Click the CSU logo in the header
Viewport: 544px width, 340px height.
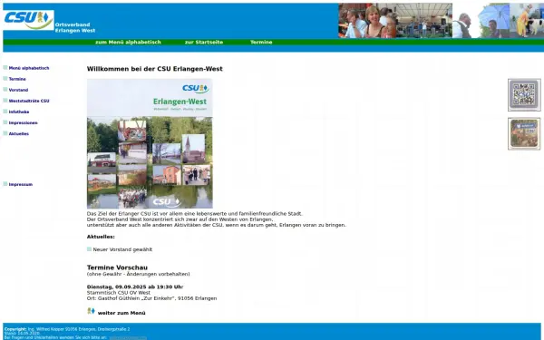[x=28, y=20]
